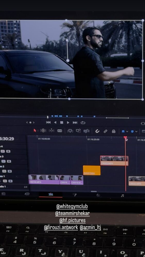Open the Marker color dropdown arrow
This screenshot has height=257, width=145.
(136, 131)
